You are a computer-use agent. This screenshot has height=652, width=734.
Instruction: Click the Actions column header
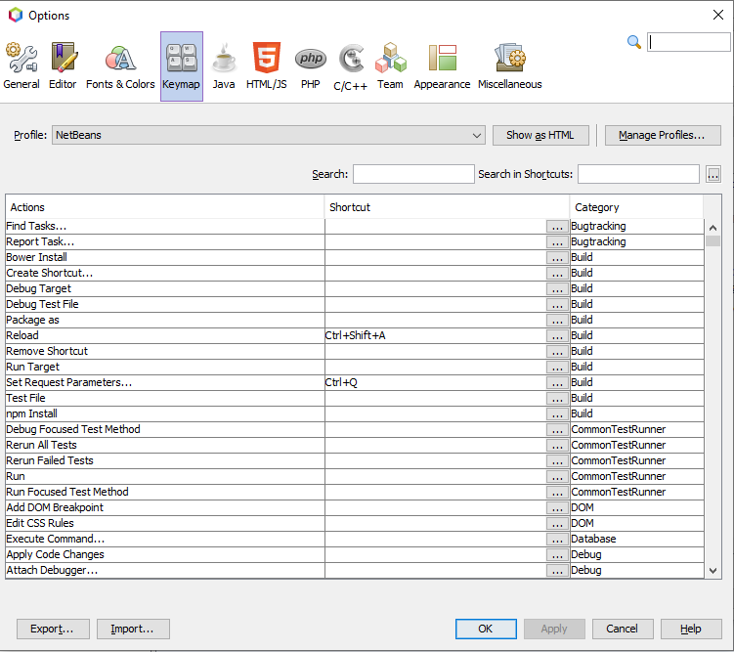pos(164,207)
